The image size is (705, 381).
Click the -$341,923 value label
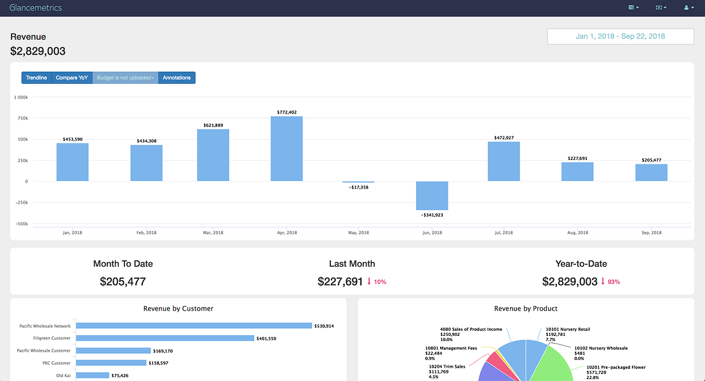pyautogui.click(x=432, y=215)
